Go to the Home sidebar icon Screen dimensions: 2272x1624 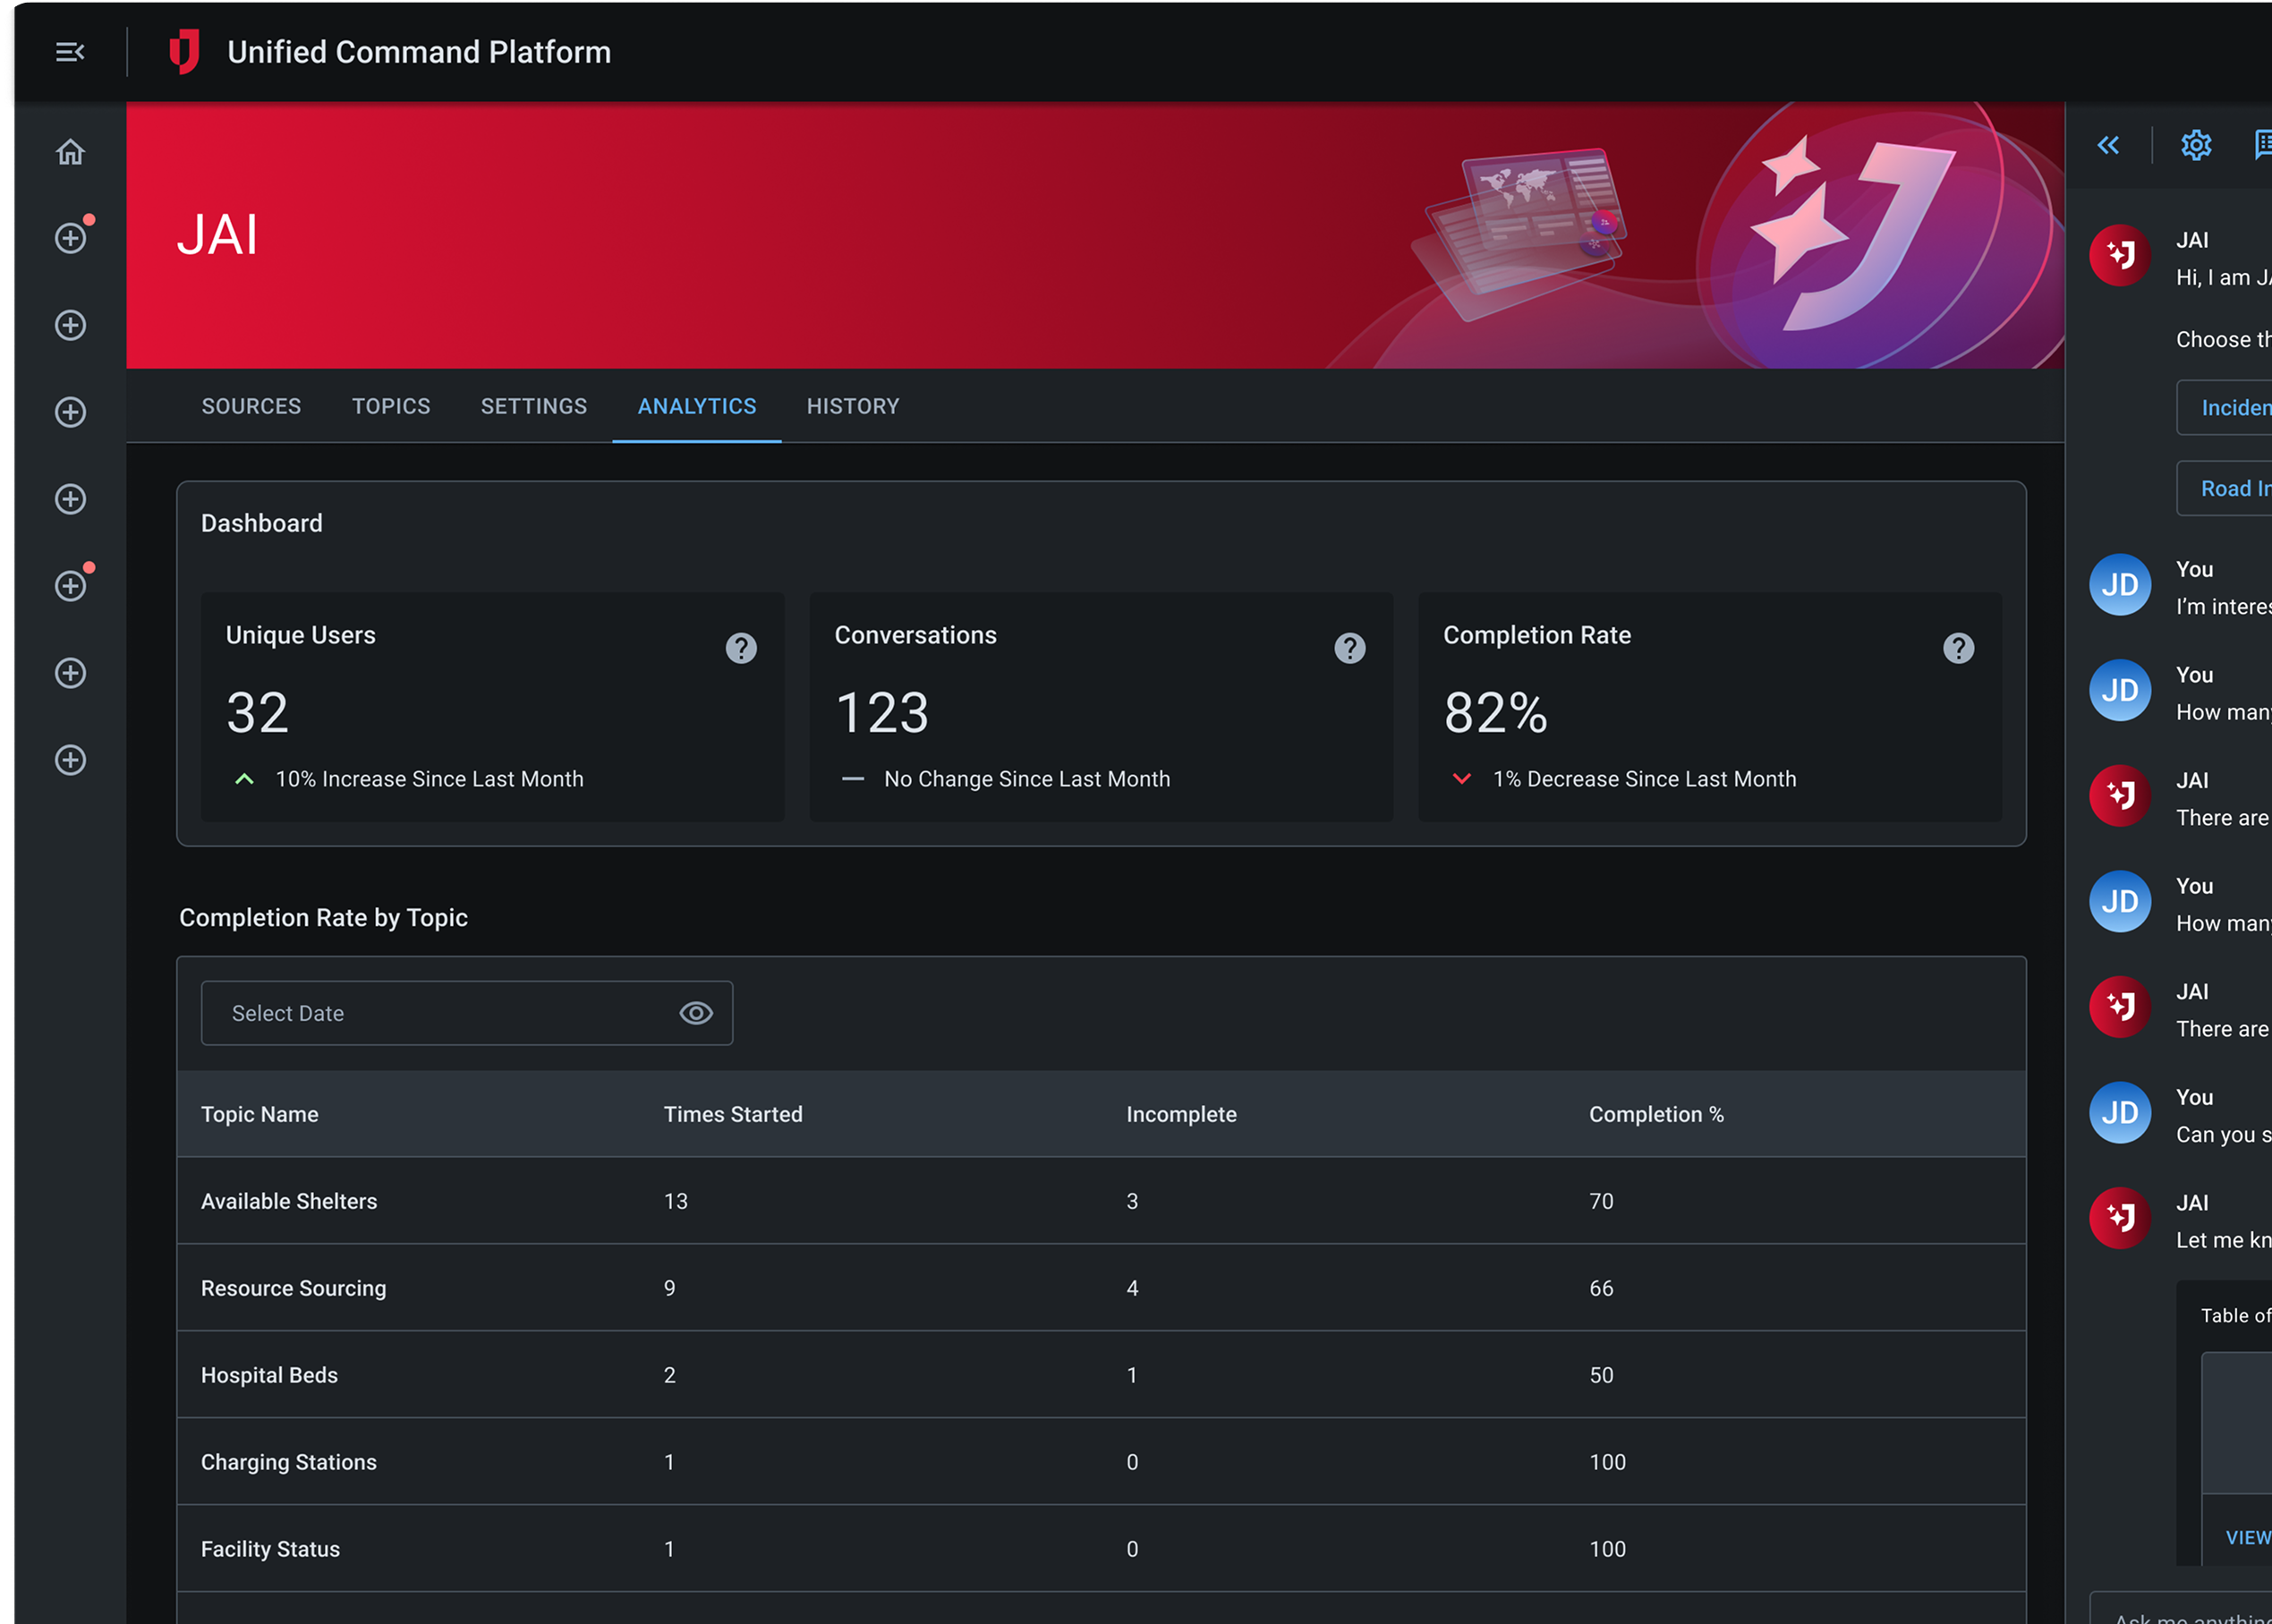tap(70, 152)
